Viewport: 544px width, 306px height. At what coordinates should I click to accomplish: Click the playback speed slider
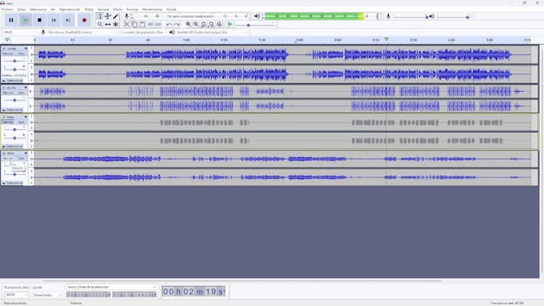(255, 25)
